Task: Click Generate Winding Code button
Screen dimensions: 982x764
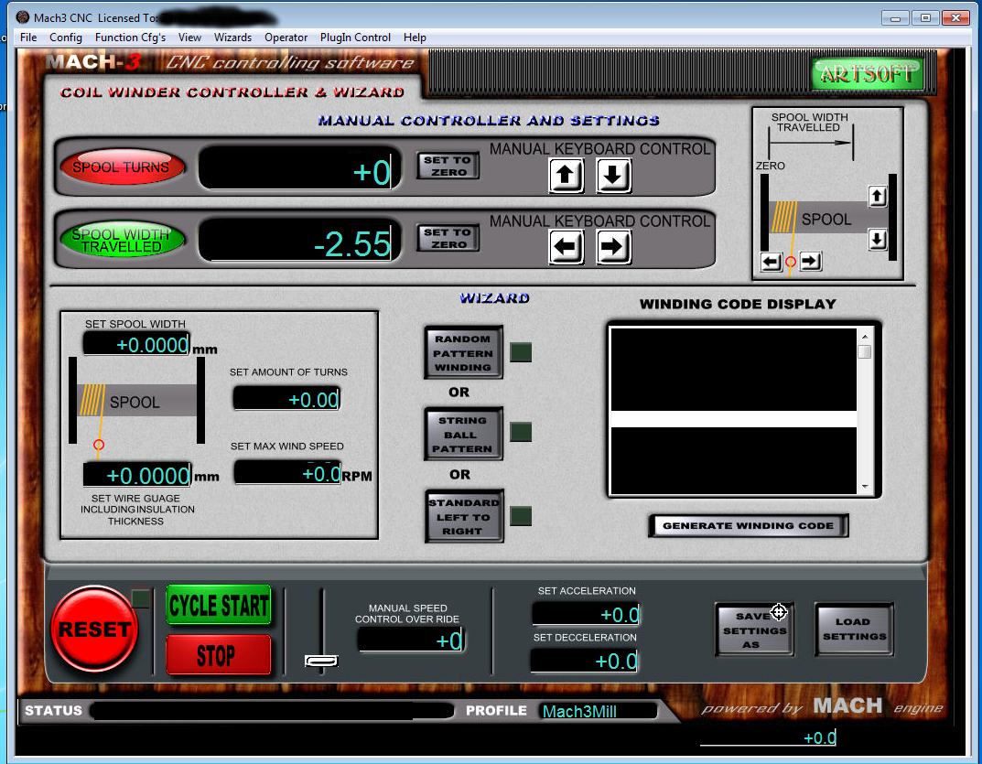Action: 749,526
